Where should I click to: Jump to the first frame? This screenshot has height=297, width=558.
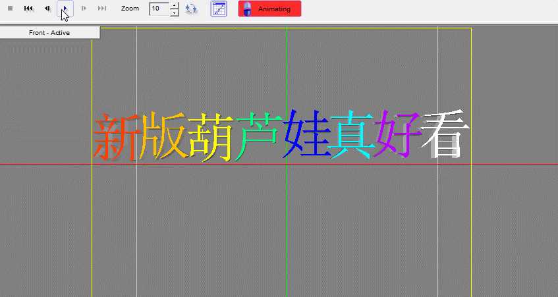tap(29, 8)
